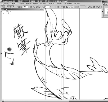Viewport: 108px width, 102px height.
Task: Open the ファイル(F) menu
Action: [7, 4]
